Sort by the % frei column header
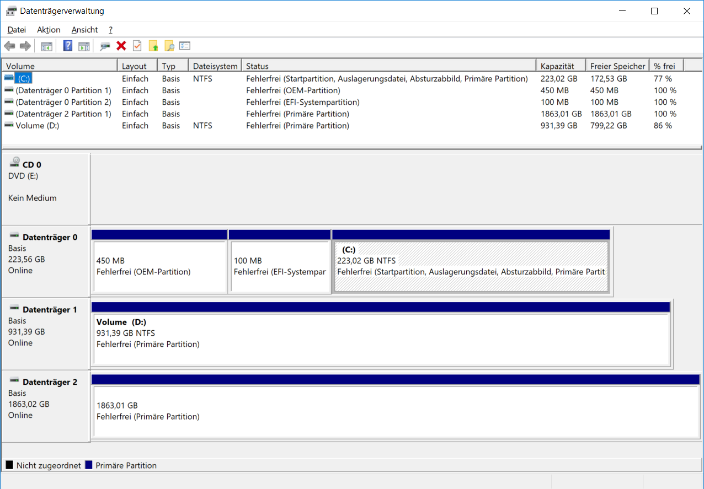Screen dimensions: 704x489 coord(666,66)
